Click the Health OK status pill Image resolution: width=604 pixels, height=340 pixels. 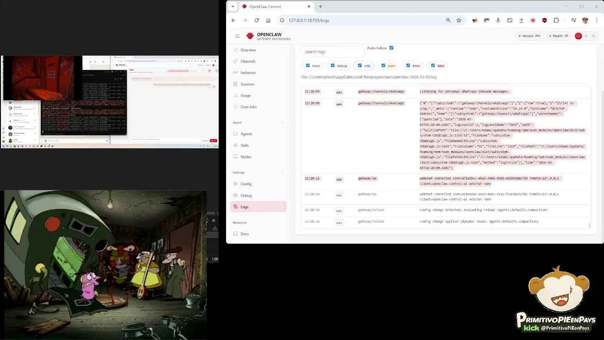tap(559, 36)
